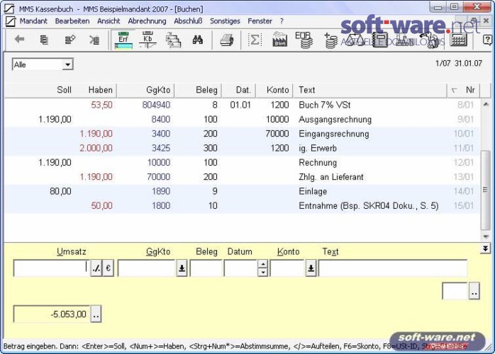
Task: Open the GgKto account lookup arrow
Action: tap(182, 268)
